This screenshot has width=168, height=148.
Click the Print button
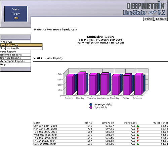coord(149,19)
